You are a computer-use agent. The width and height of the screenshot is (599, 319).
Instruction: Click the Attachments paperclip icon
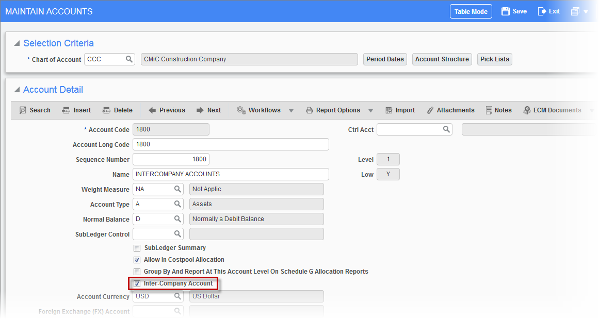430,110
